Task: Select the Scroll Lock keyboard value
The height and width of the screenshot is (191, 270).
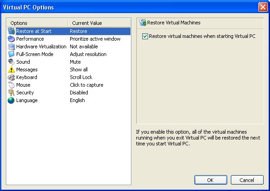Action: point(81,77)
